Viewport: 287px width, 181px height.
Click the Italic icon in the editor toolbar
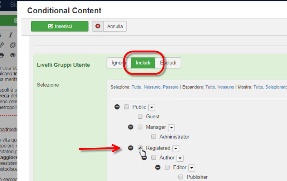tap(11, 35)
